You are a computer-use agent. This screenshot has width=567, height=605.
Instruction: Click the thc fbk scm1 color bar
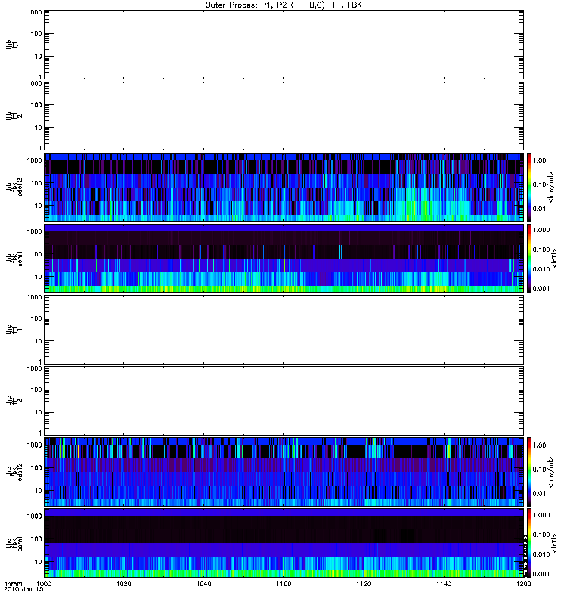click(x=528, y=543)
